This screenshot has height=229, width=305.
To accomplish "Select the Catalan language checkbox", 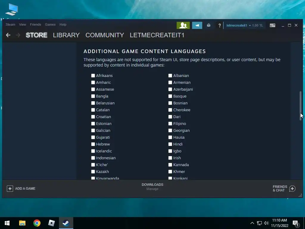I will point(93,110).
